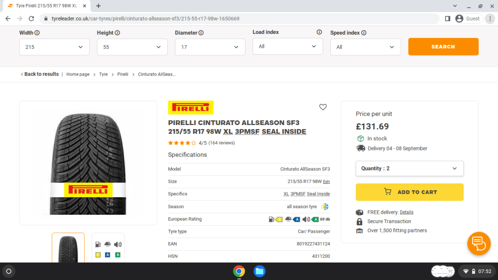Click the main tyre product image
The image size is (498, 280).
click(88, 163)
